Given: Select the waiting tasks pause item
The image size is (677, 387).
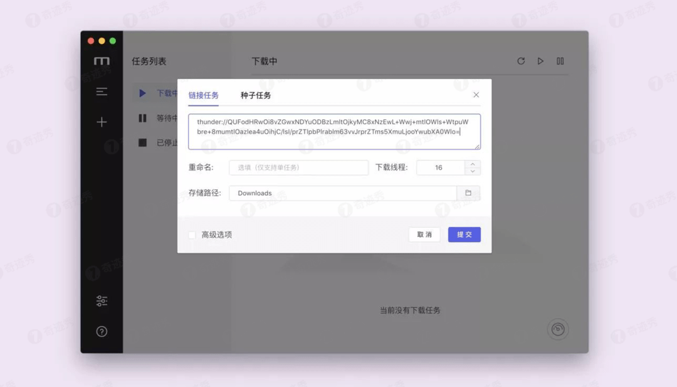Looking at the screenshot, I should [158, 118].
